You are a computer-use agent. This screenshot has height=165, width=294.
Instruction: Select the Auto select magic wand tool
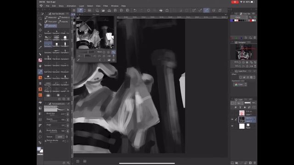(x=40, y=42)
